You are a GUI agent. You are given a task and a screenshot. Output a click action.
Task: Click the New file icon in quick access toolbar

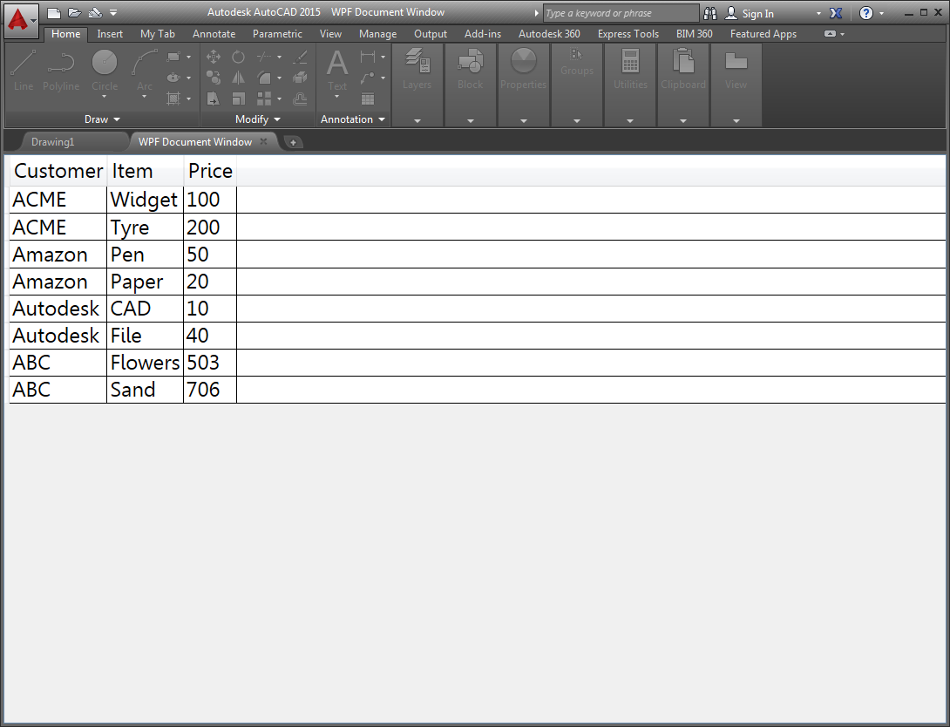pyautogui.click(x=54, y=13)
